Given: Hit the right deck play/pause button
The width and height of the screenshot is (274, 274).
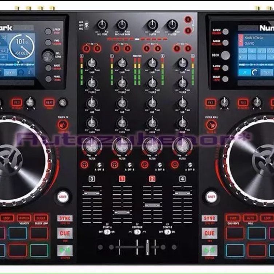Looking at the screenshot, I should pos(210,251).
